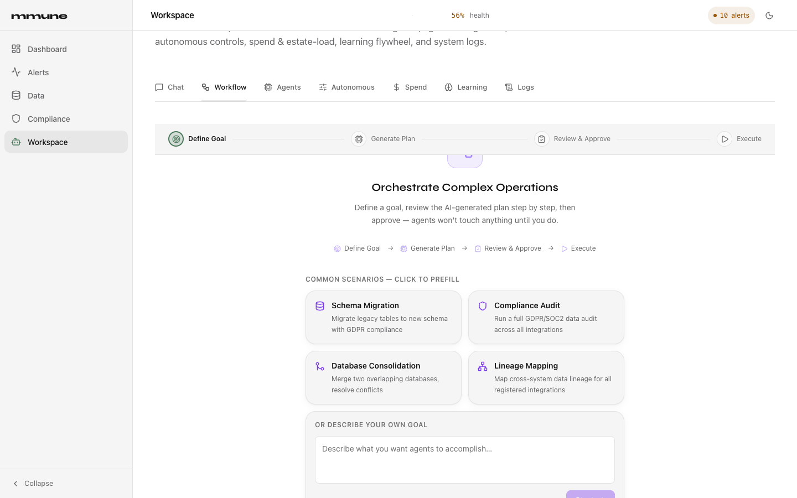Click the Database Consolidation merge icon
The image size is (797, 498).
click(320, 366)
